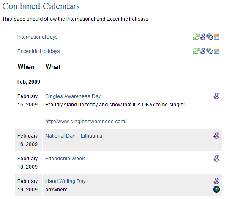230x199 pixels.
Task: Refresh the Eccentric Holidays calendar feed
Action: pos(196,51)
